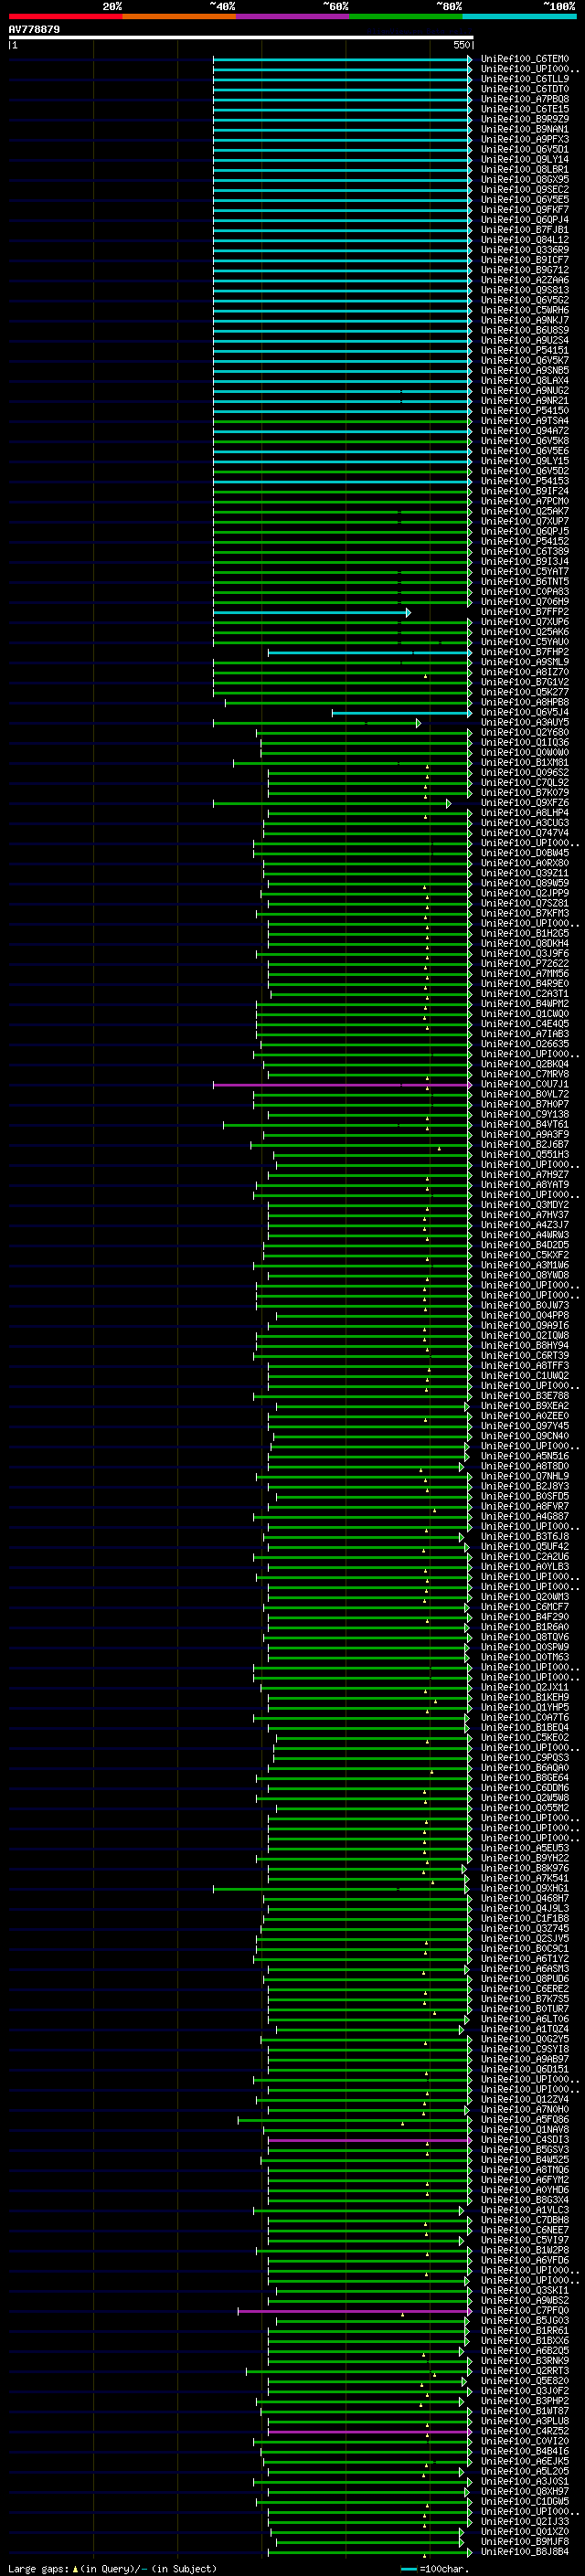
Task: Select the UniRef100_Q8LAX4 label
Action: coord(525,381)
